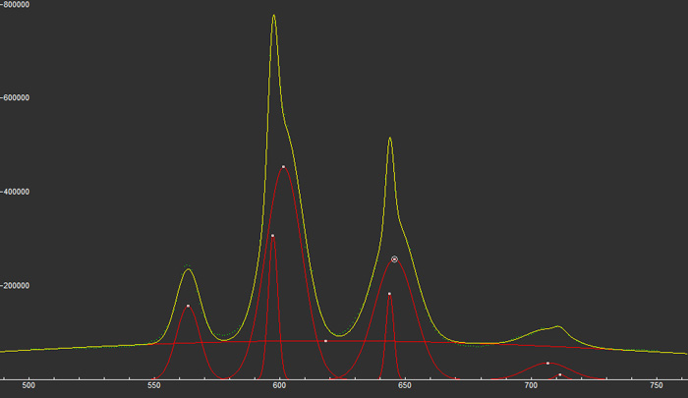Click the x-axis label 500
This screenshot has height=398, width=688.
coord(29,385)
